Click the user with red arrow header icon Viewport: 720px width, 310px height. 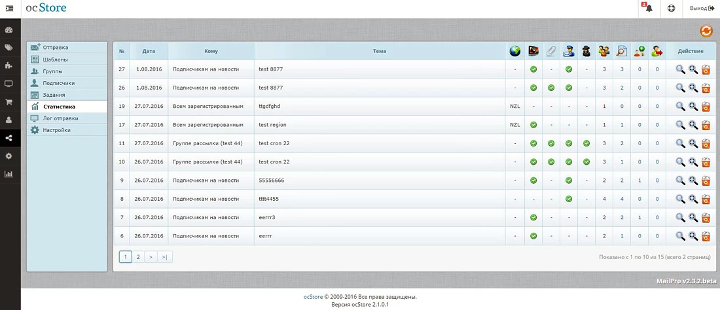[x=657, y=52]
